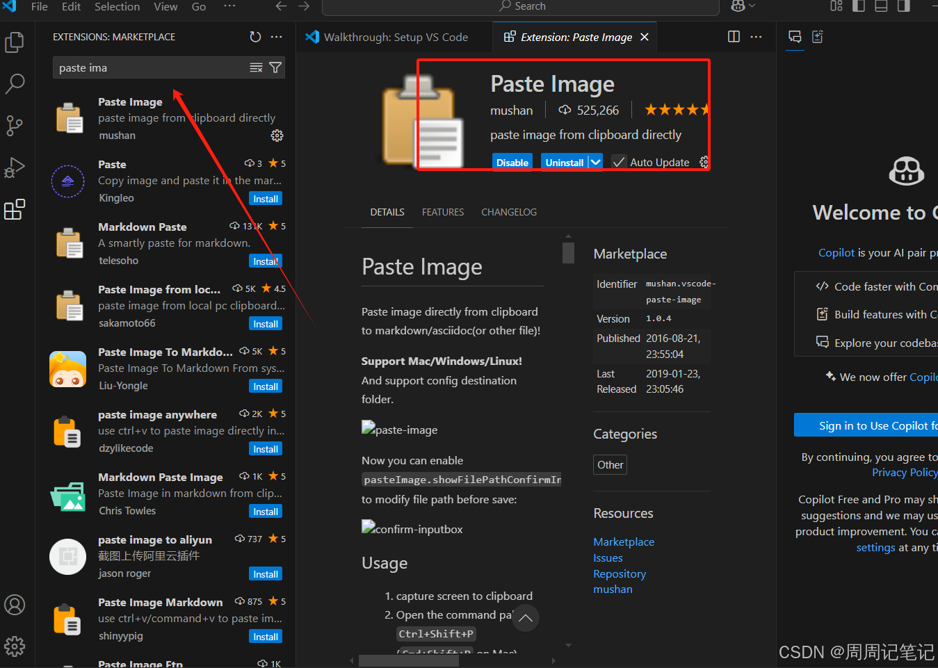Install the Paste extension by Kingleo
This screenshot has width=938, height=668.
[x=266, y=199]
